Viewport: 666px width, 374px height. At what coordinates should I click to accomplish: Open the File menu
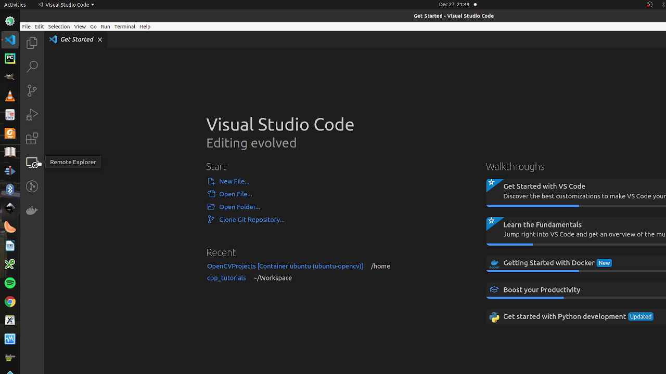point(26,26)
